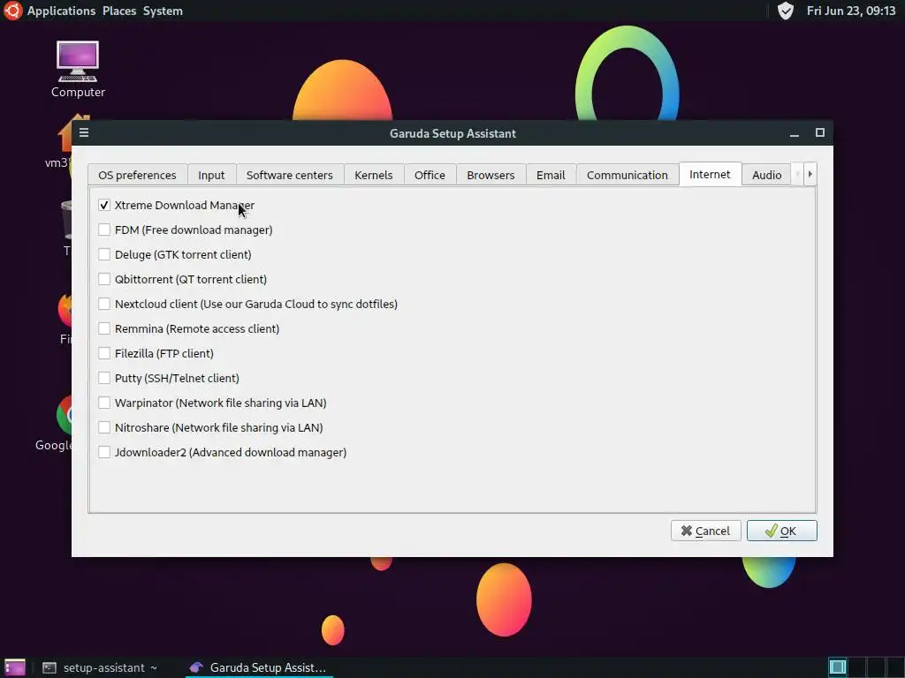Click the show desktop icon in bottom panel
The height and width of the screenshot is (678, 905).
(15, 667)
